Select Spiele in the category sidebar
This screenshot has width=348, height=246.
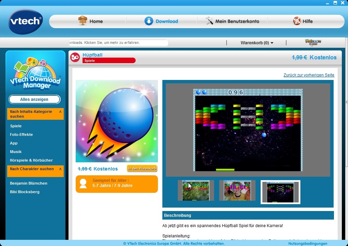click(16, 126)
